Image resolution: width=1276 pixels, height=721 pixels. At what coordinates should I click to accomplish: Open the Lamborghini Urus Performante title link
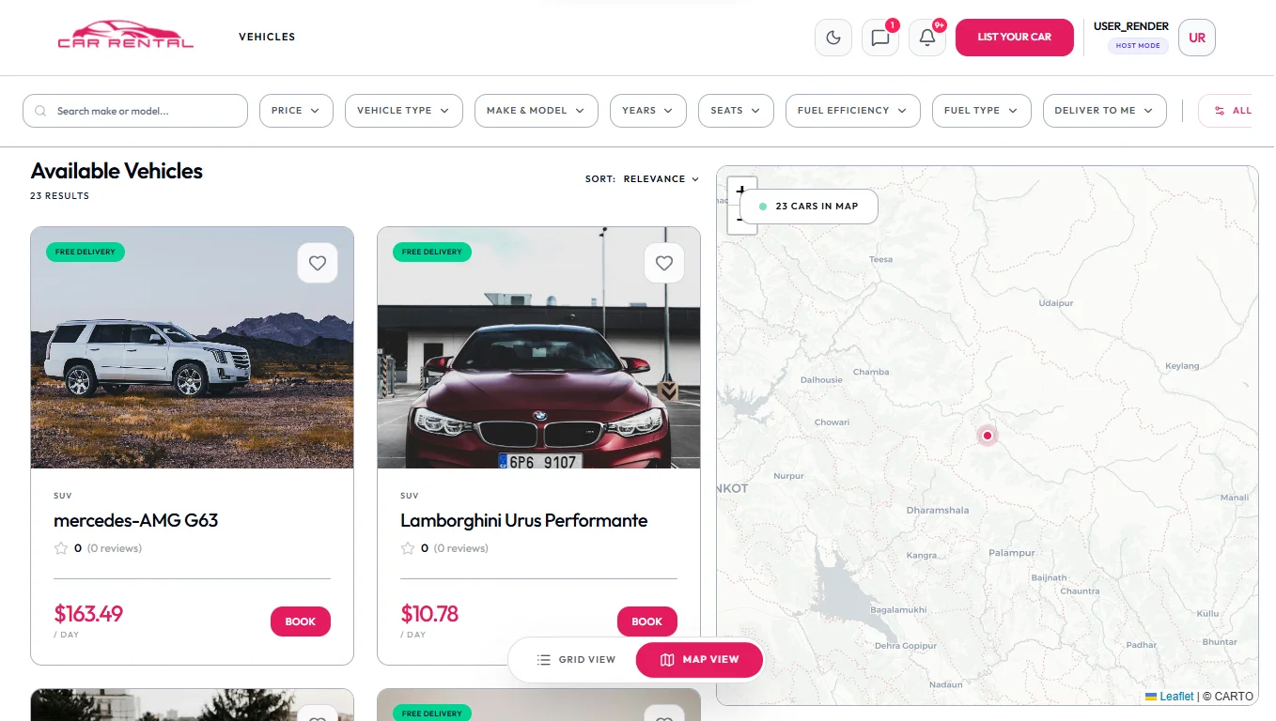pyautogui.click(x=524, y=520)
